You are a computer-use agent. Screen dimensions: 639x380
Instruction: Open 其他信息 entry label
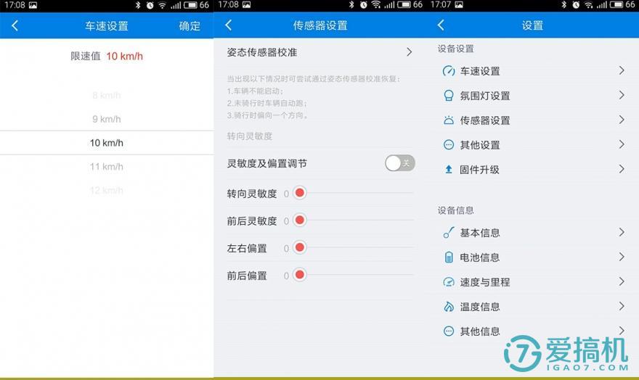click(x=480, y=331)
